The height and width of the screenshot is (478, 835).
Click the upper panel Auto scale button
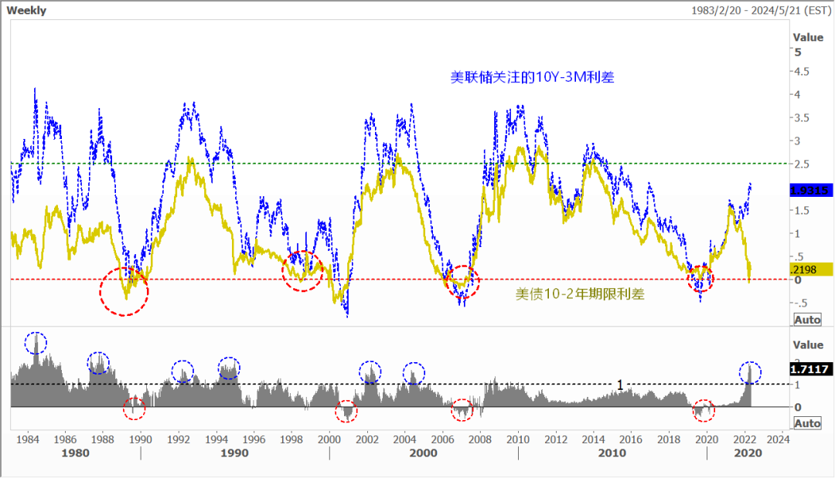(807, 320)
